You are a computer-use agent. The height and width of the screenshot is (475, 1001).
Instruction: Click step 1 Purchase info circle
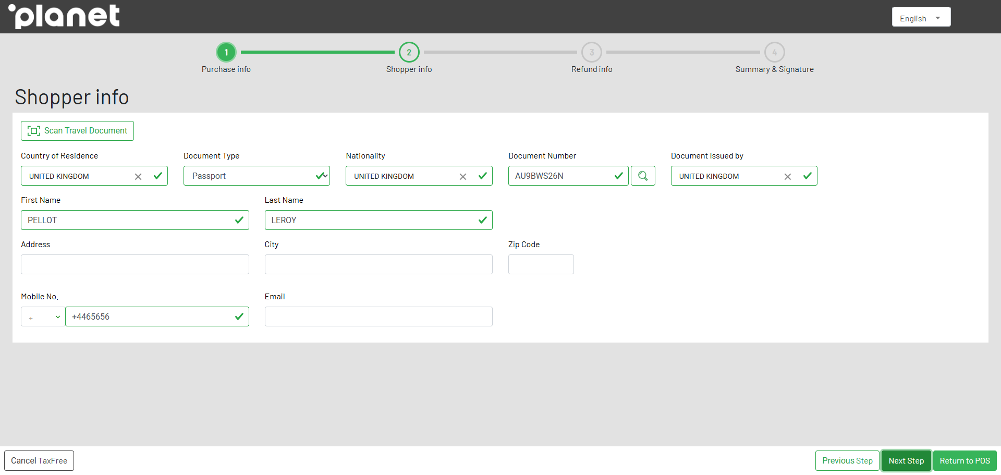click(x=226, y=52)
